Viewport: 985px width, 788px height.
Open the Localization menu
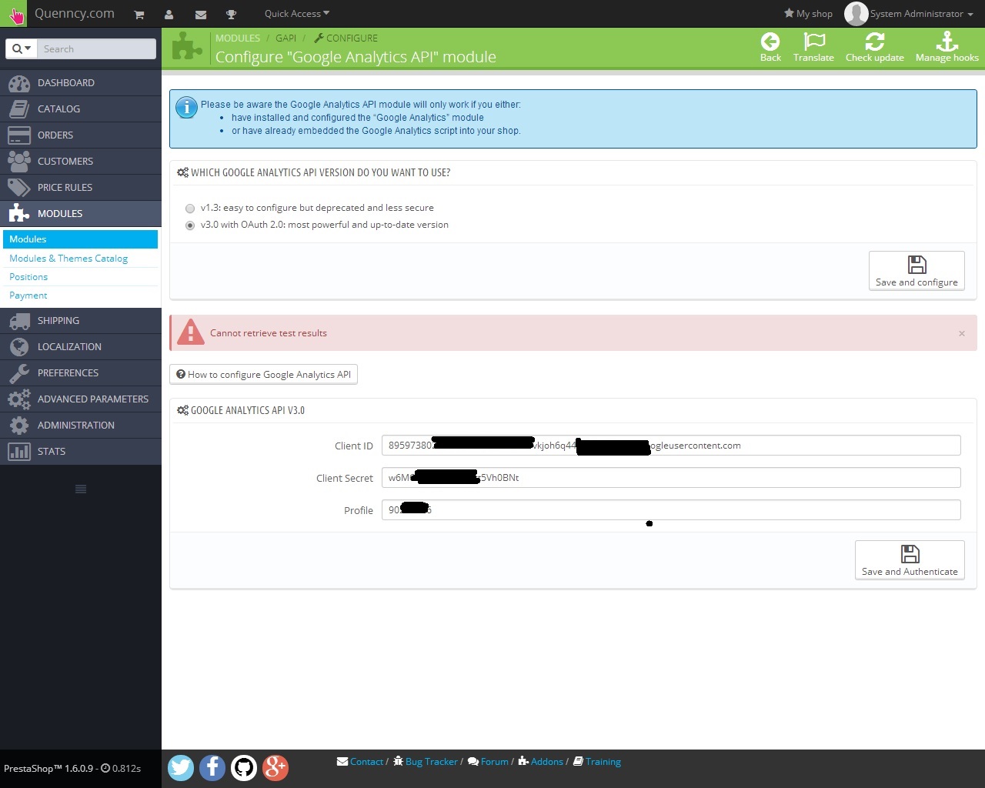pyautogui.click(x=81, y=346)
